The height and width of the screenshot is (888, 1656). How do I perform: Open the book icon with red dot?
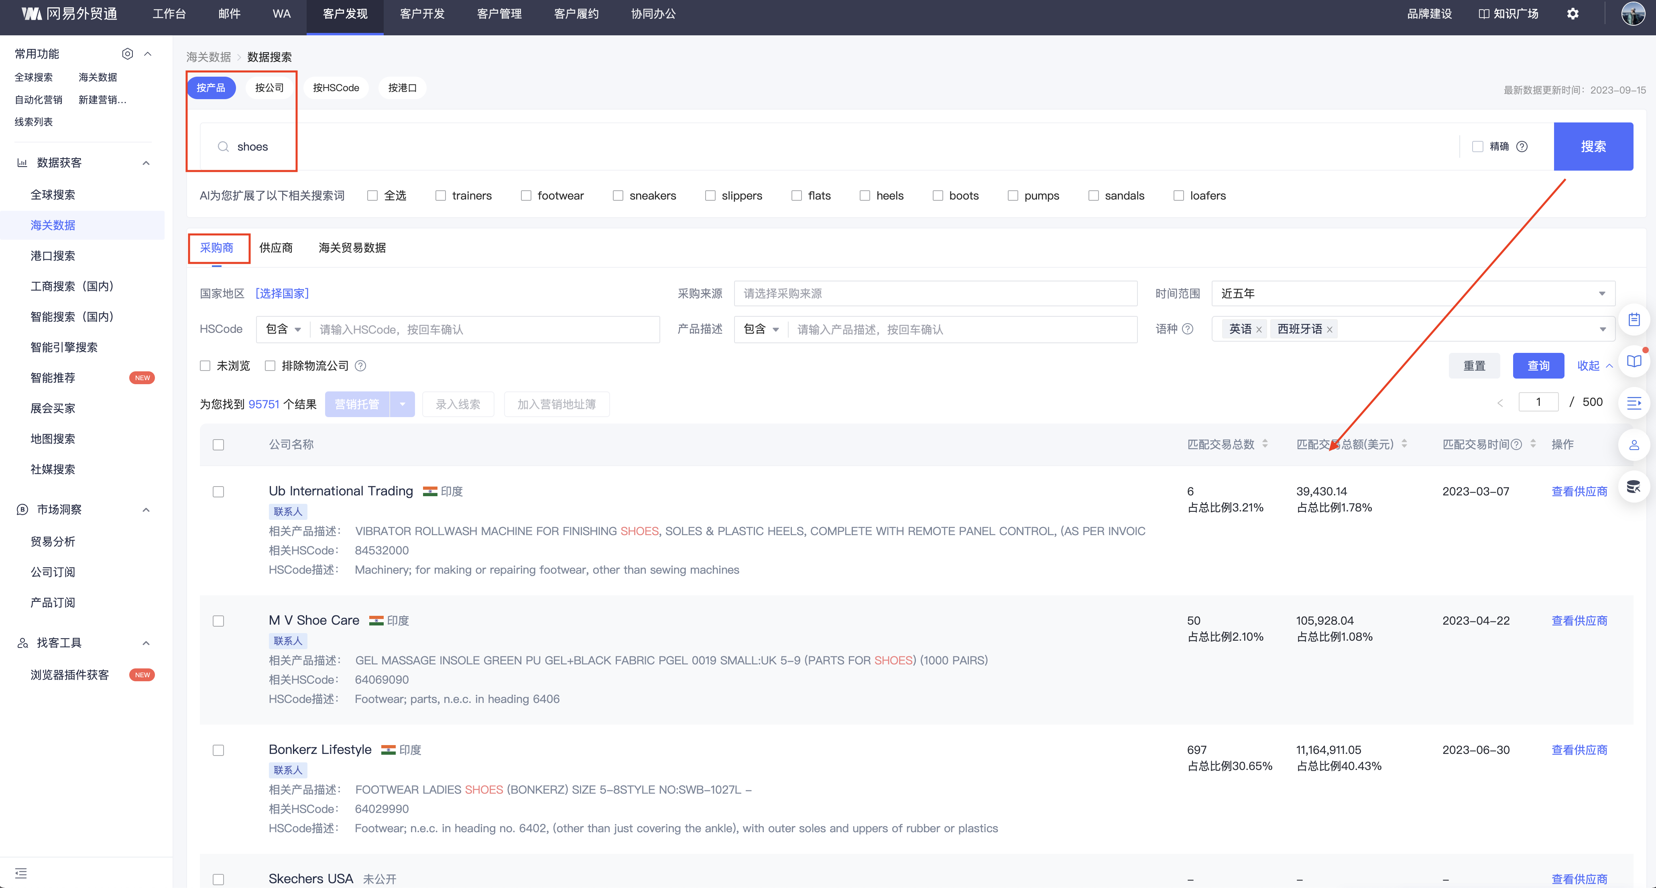click(1634, 361)
